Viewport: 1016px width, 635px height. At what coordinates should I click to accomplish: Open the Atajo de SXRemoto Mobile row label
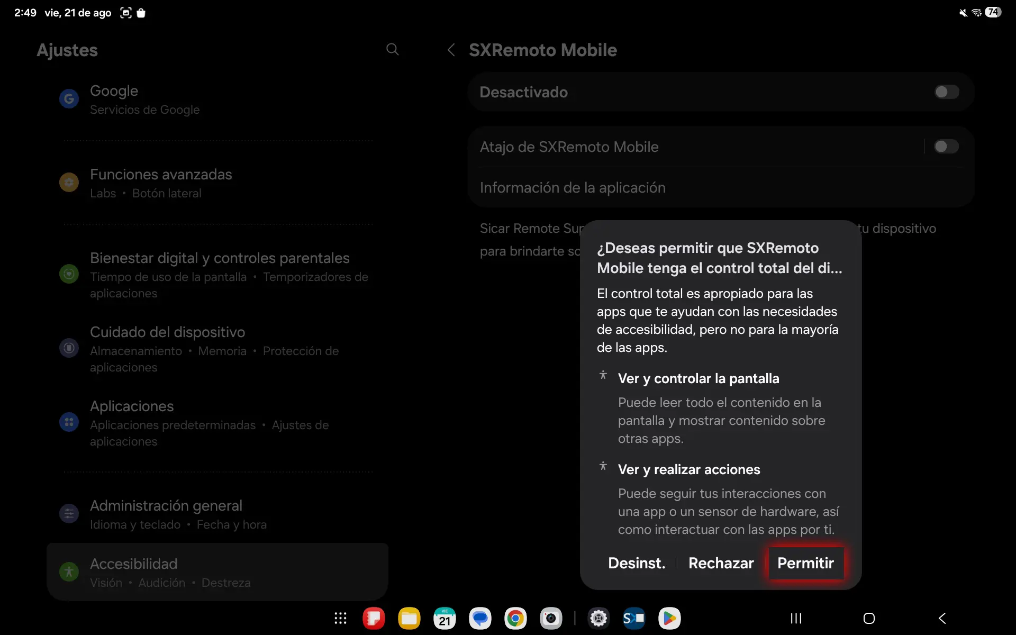(x=569, y=147)
